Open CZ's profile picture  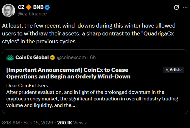(9, 11)
